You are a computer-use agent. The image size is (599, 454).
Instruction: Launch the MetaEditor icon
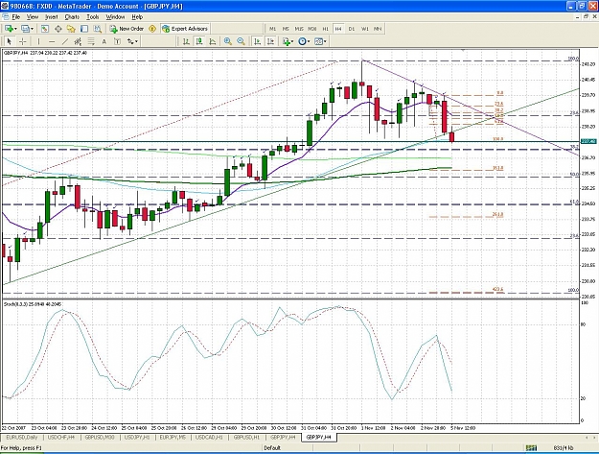pyautogui.click(x=152, y=29)
